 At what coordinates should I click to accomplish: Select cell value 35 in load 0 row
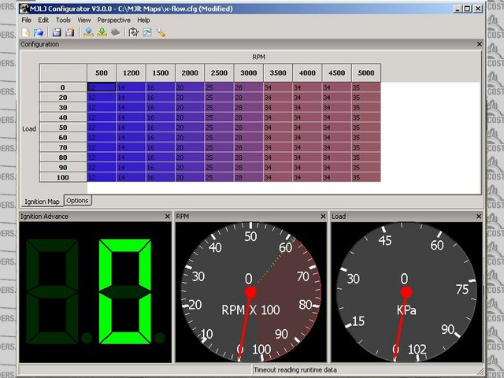366,87
